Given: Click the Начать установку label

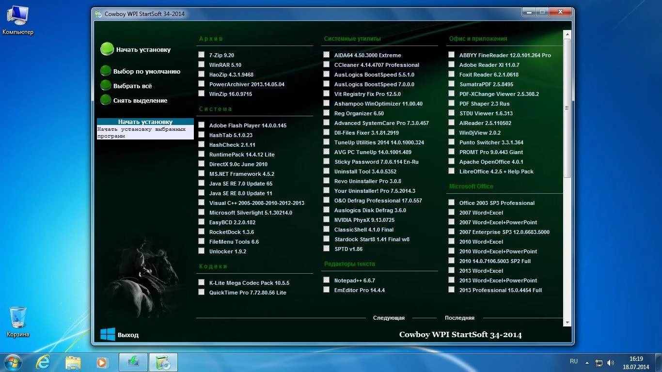Looking at the screenshot, I should point(143,49).
